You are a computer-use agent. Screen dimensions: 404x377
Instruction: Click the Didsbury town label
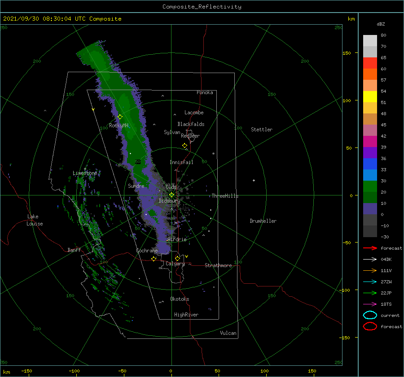[x=169, y=201]
